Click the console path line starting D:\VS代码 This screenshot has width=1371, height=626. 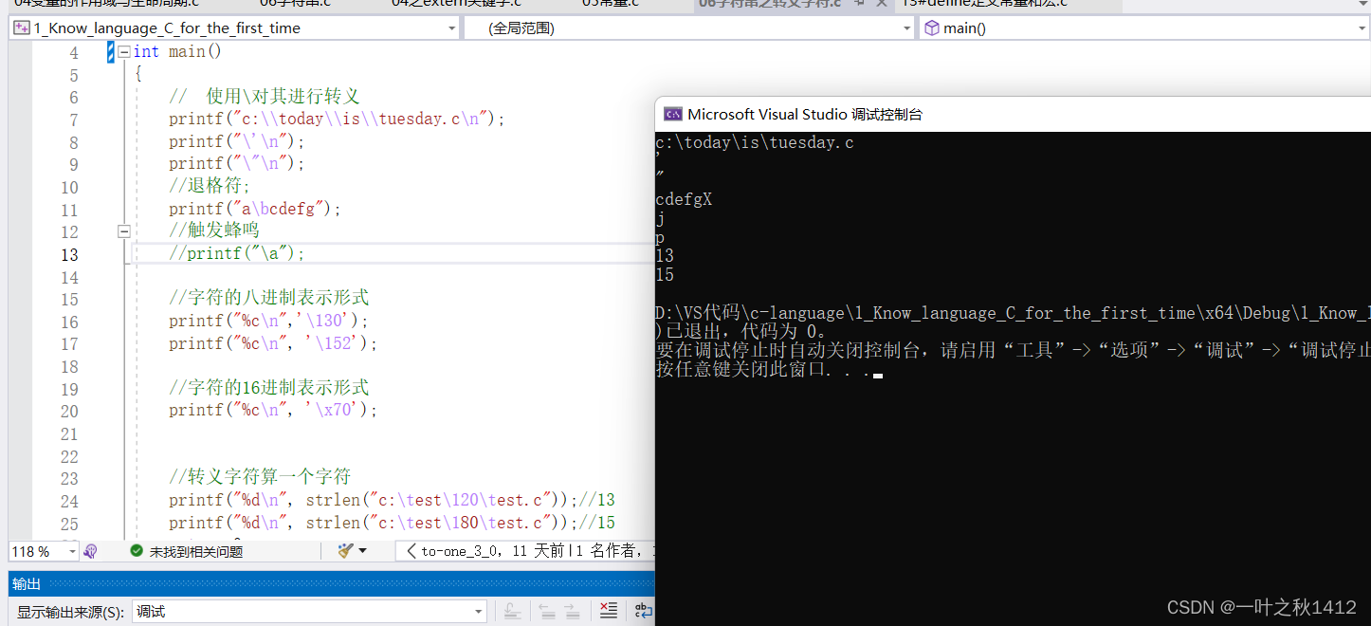(1013, 313)
